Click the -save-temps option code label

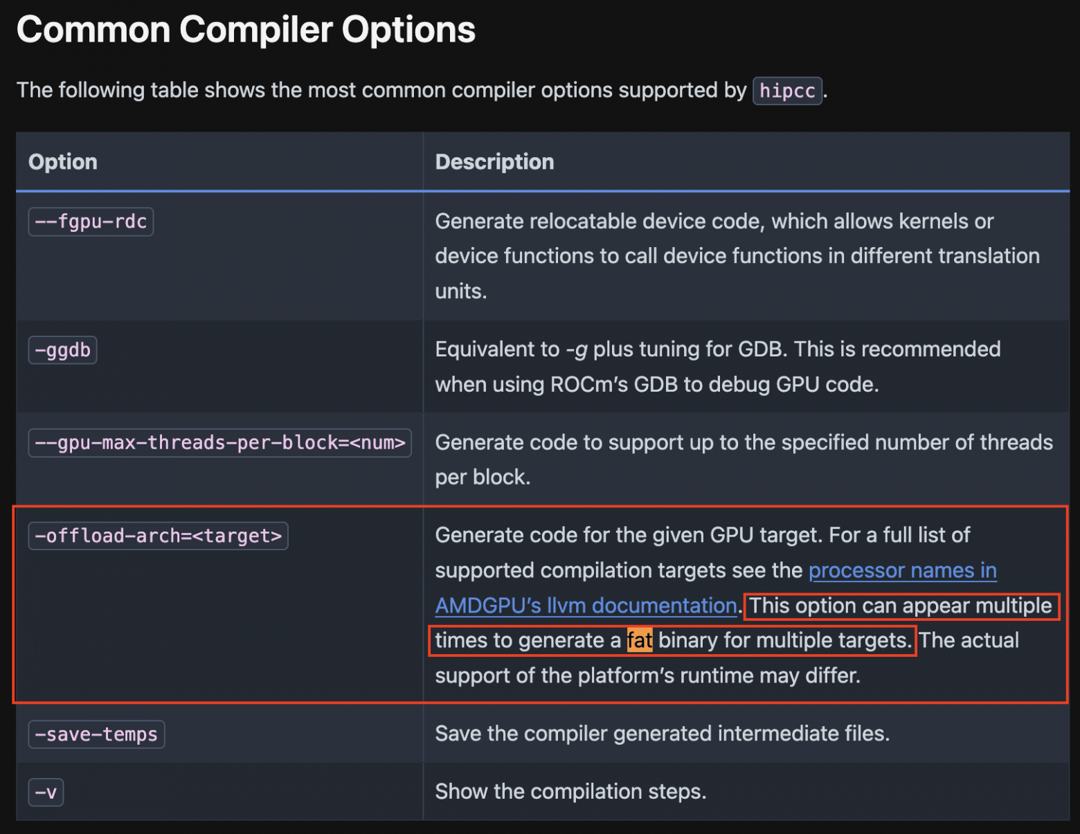[96, 734]
